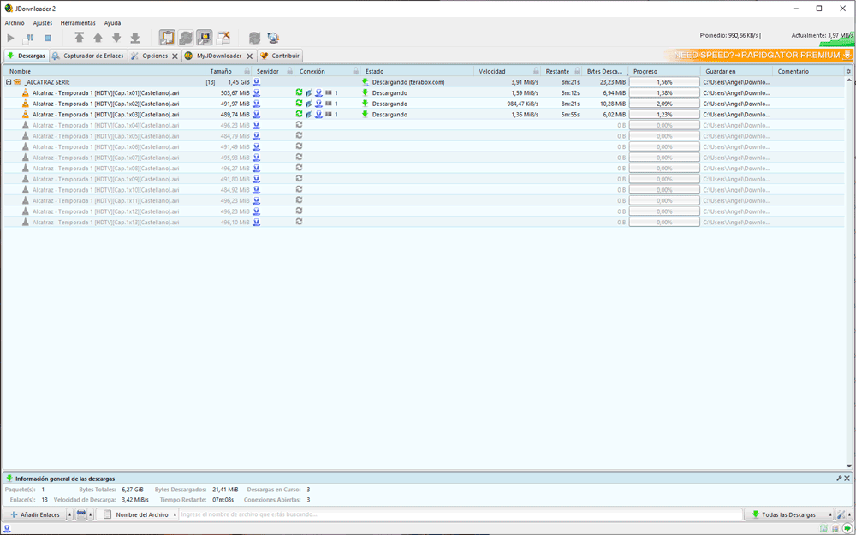Move selected item up one position
Image resolution: width=856 pixels, height=535 pixels.
click(98, 38)
